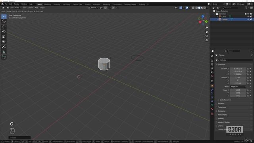Click the viewport zoom magnifier icon

(x=207, y=28)
